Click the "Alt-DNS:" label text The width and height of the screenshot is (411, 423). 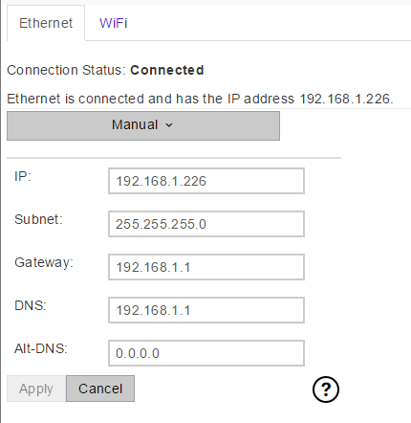(x=41, y=348)
